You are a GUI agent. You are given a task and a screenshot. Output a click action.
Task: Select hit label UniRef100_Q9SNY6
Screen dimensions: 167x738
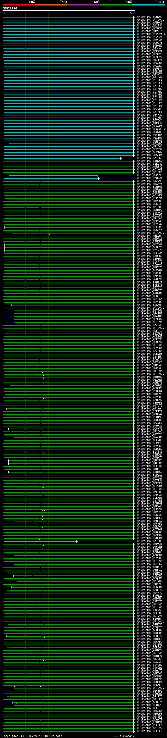tap(150, 75)
